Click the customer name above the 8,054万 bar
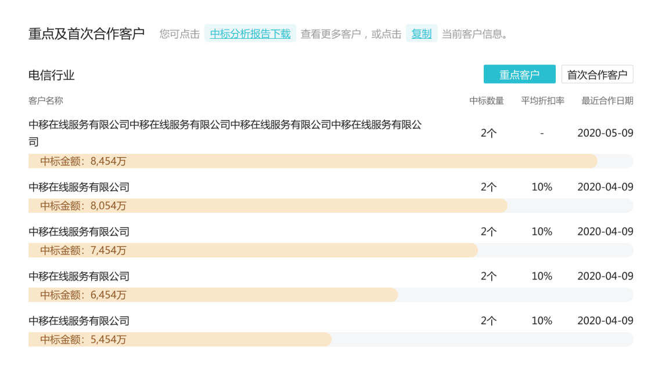662x371 pixels. [79, 187]
